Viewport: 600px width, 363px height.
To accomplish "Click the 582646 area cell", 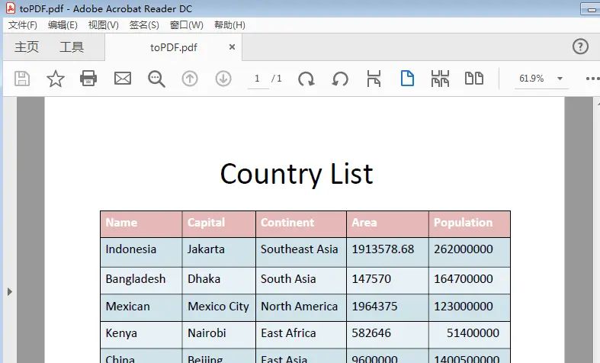I will coord(387,335).
